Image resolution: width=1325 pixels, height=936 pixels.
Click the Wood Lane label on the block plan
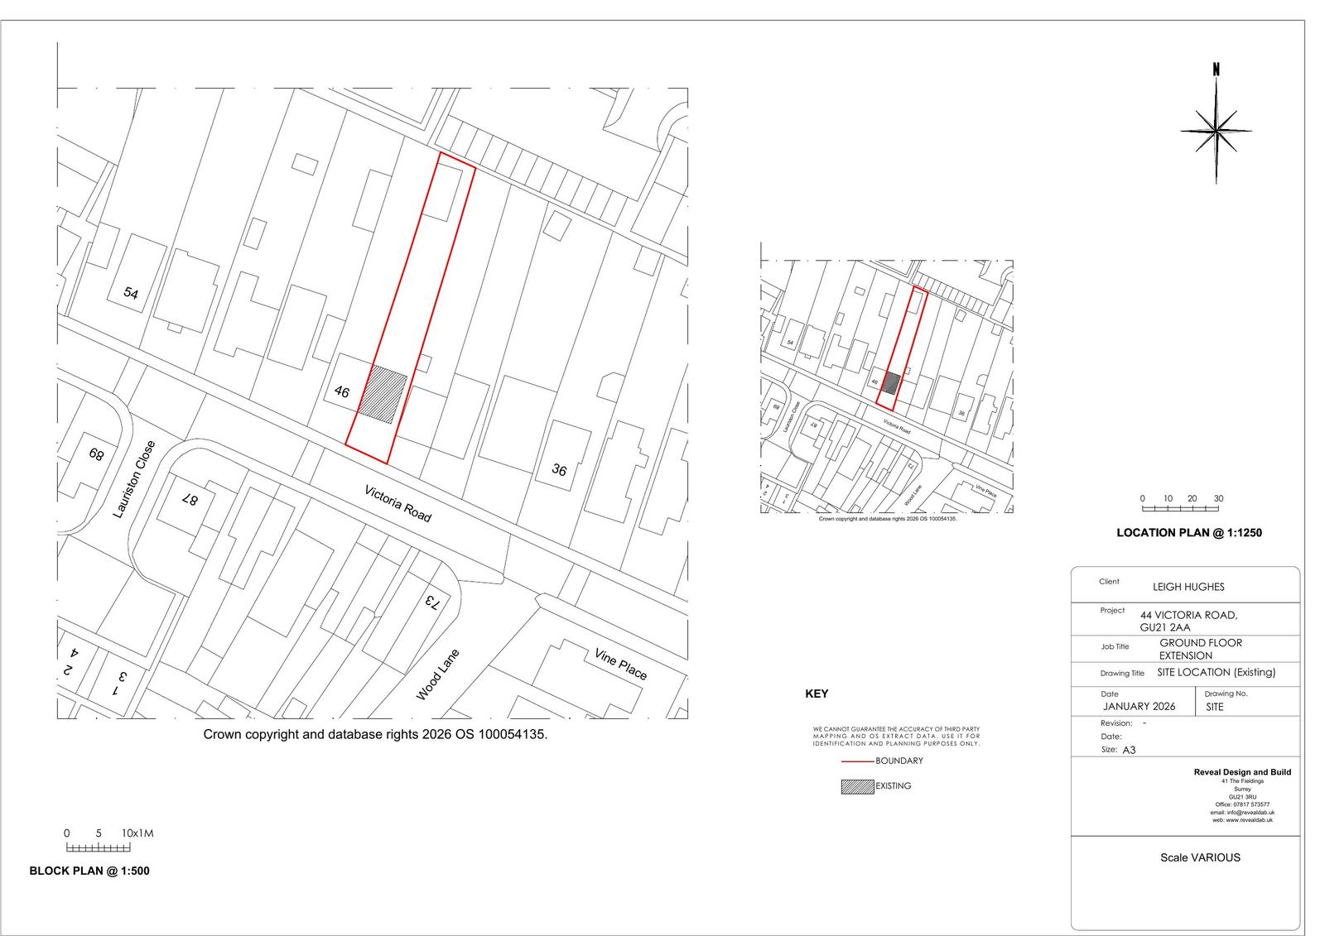[x=437, y=674]
